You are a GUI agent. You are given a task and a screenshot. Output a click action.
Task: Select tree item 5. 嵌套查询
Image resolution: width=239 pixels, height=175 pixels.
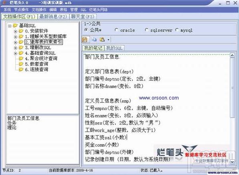pos(36,64)
